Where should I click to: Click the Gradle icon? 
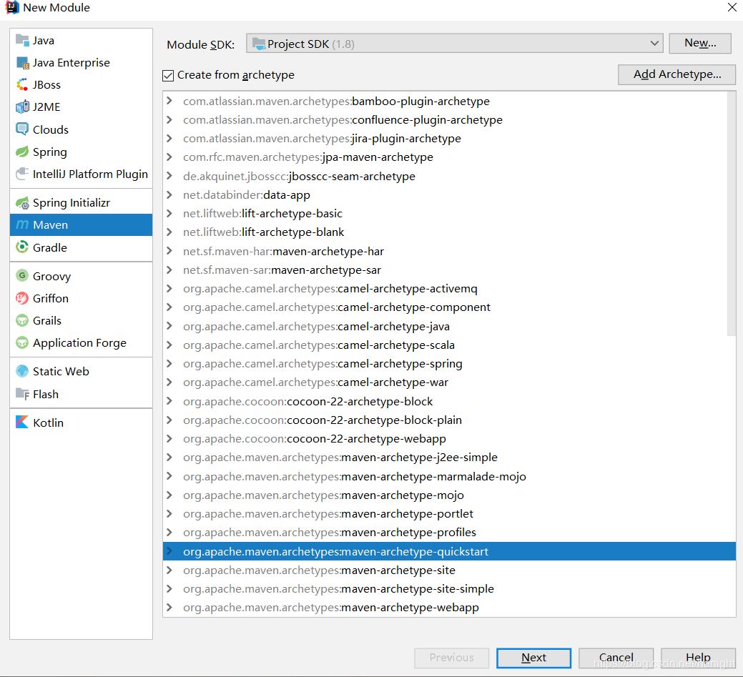pos(22,247)
